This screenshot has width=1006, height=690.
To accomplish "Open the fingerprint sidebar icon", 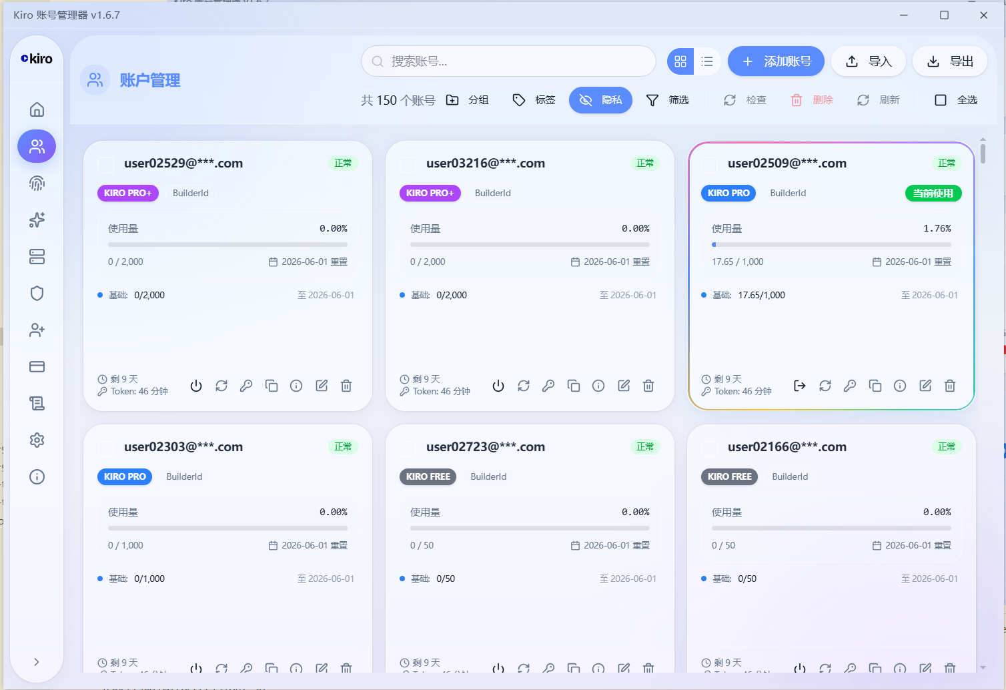I will [37, 183].
